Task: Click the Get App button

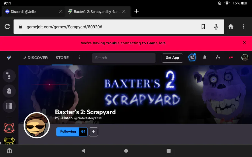Action: pos(172,58)
